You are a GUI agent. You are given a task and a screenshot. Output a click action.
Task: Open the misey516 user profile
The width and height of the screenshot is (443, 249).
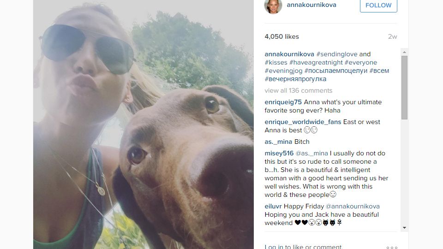click(279, 153)
